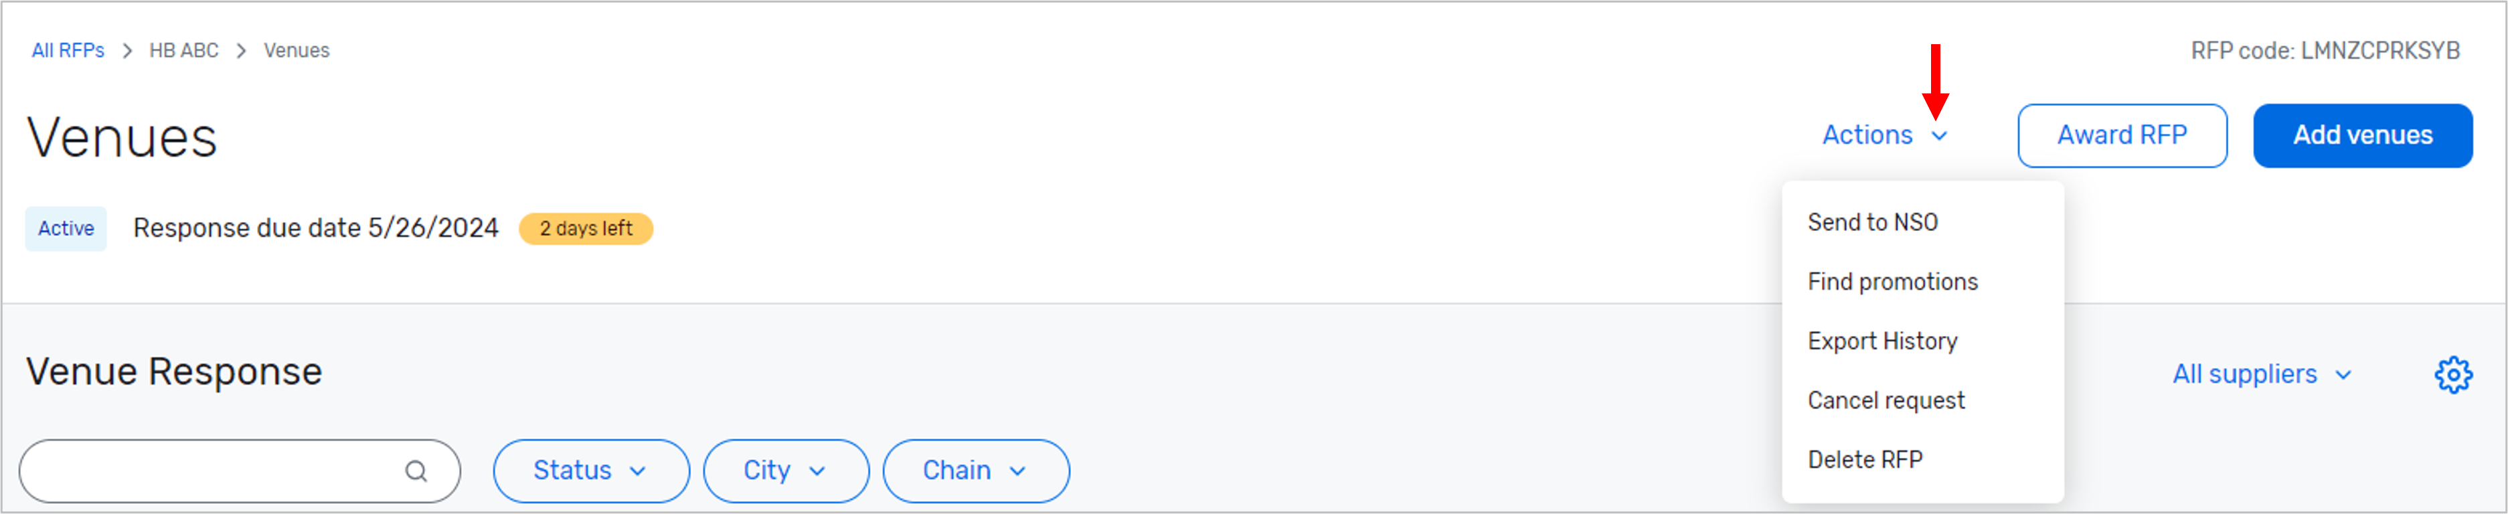Choose Export History from the menu
The height and width of the screenshot is (514, 2508).
(x=1882, y=341)
